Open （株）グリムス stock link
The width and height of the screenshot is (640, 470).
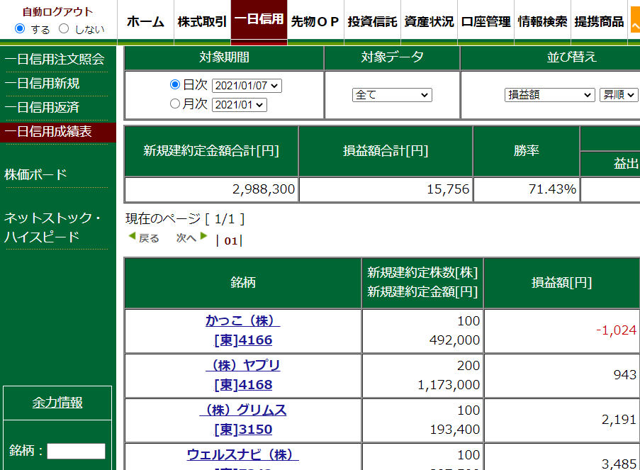[x=243, y=410]
